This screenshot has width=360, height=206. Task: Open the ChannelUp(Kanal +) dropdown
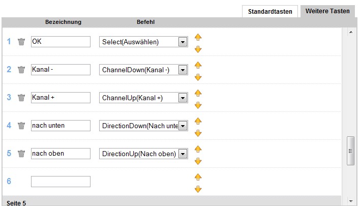[x=183, y=98]
